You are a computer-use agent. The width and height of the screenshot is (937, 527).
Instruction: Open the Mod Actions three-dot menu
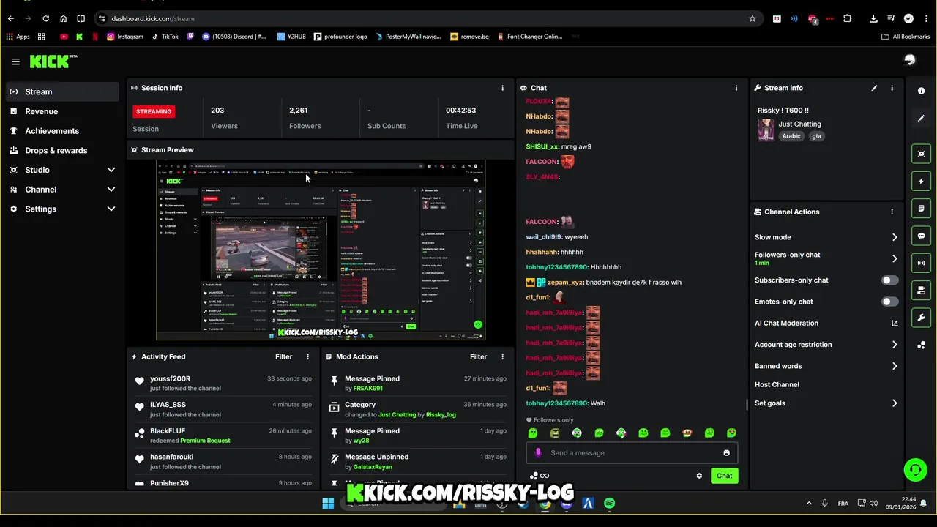pos(502,356)
